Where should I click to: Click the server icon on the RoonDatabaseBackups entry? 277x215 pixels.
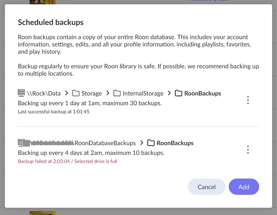click(21, 143)
